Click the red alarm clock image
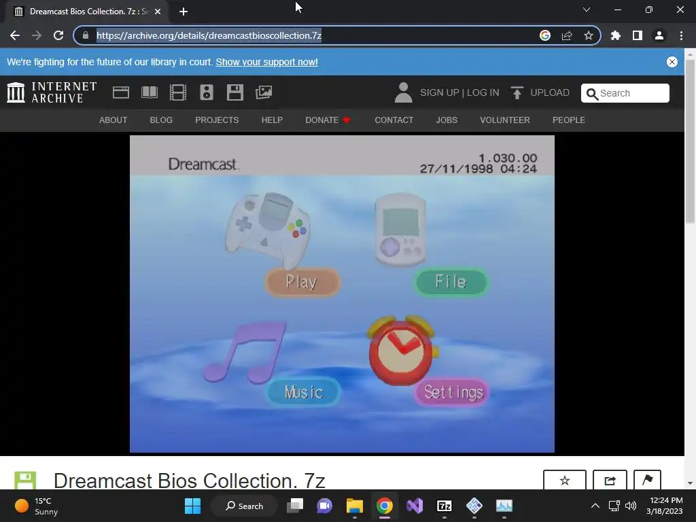Image resolution: width=696 pixels, height=522 pixels. (x=402, y=350)
